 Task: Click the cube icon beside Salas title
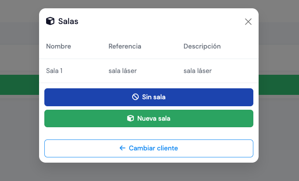point(50,21)
